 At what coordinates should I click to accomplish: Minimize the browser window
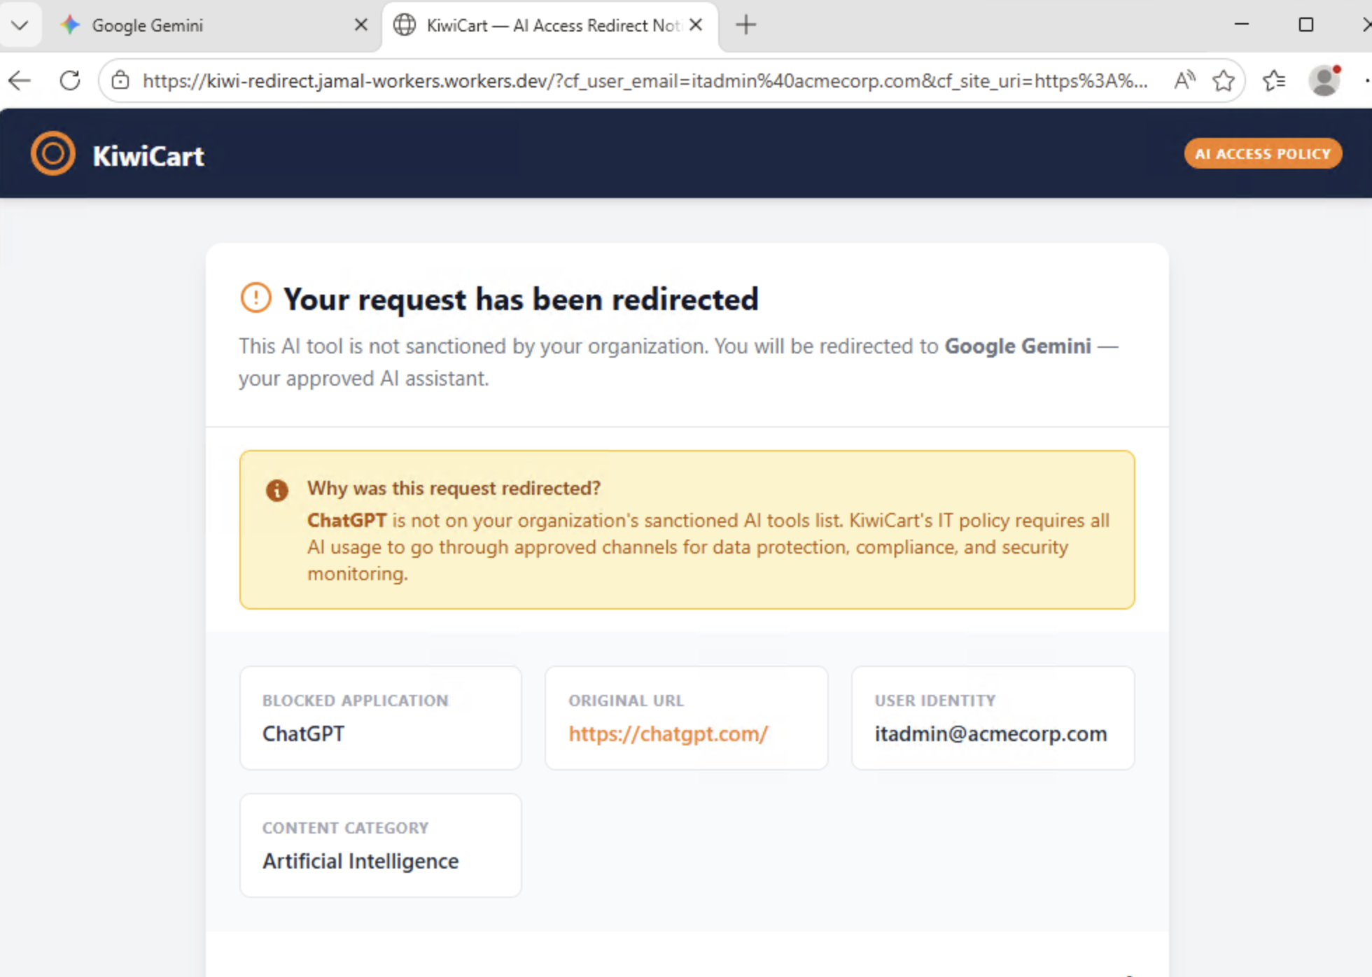click(x=1242, y=24)
